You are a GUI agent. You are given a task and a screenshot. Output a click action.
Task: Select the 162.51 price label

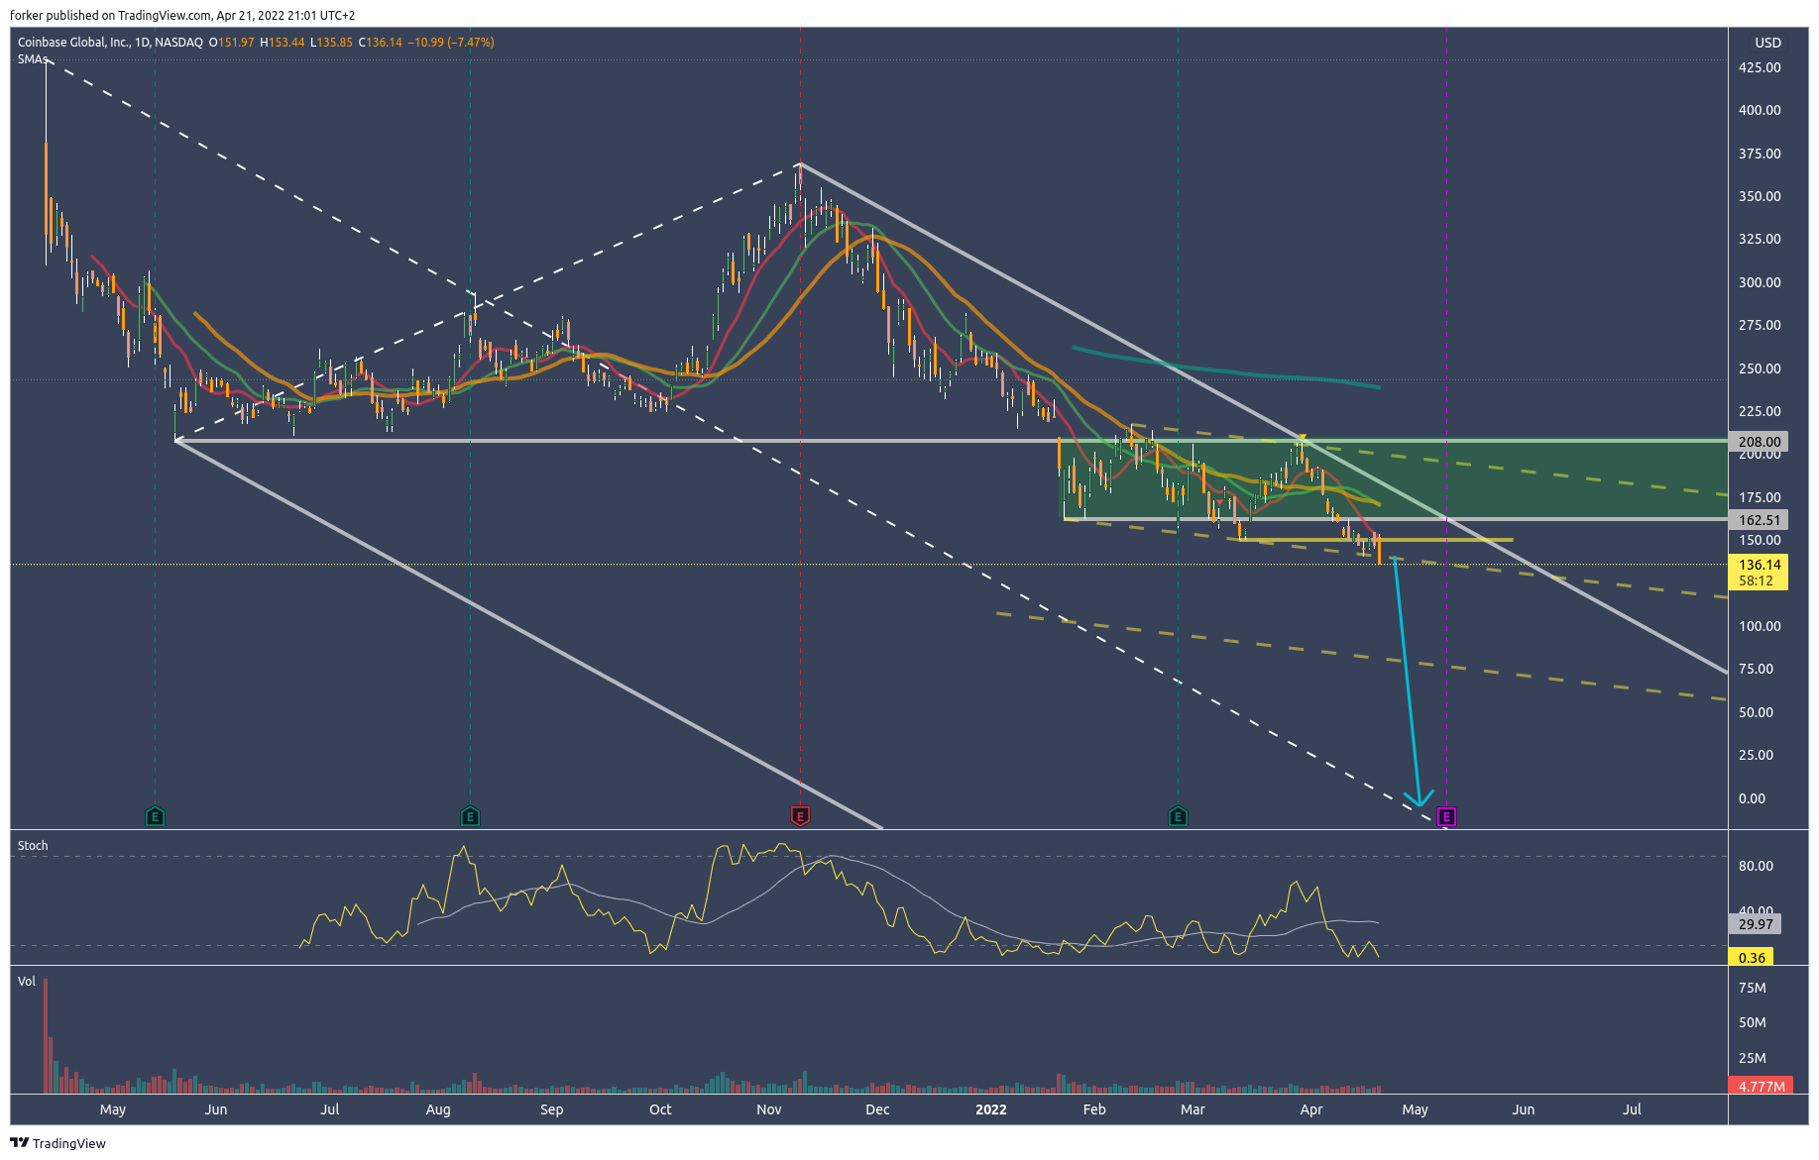pos(1760,520)
